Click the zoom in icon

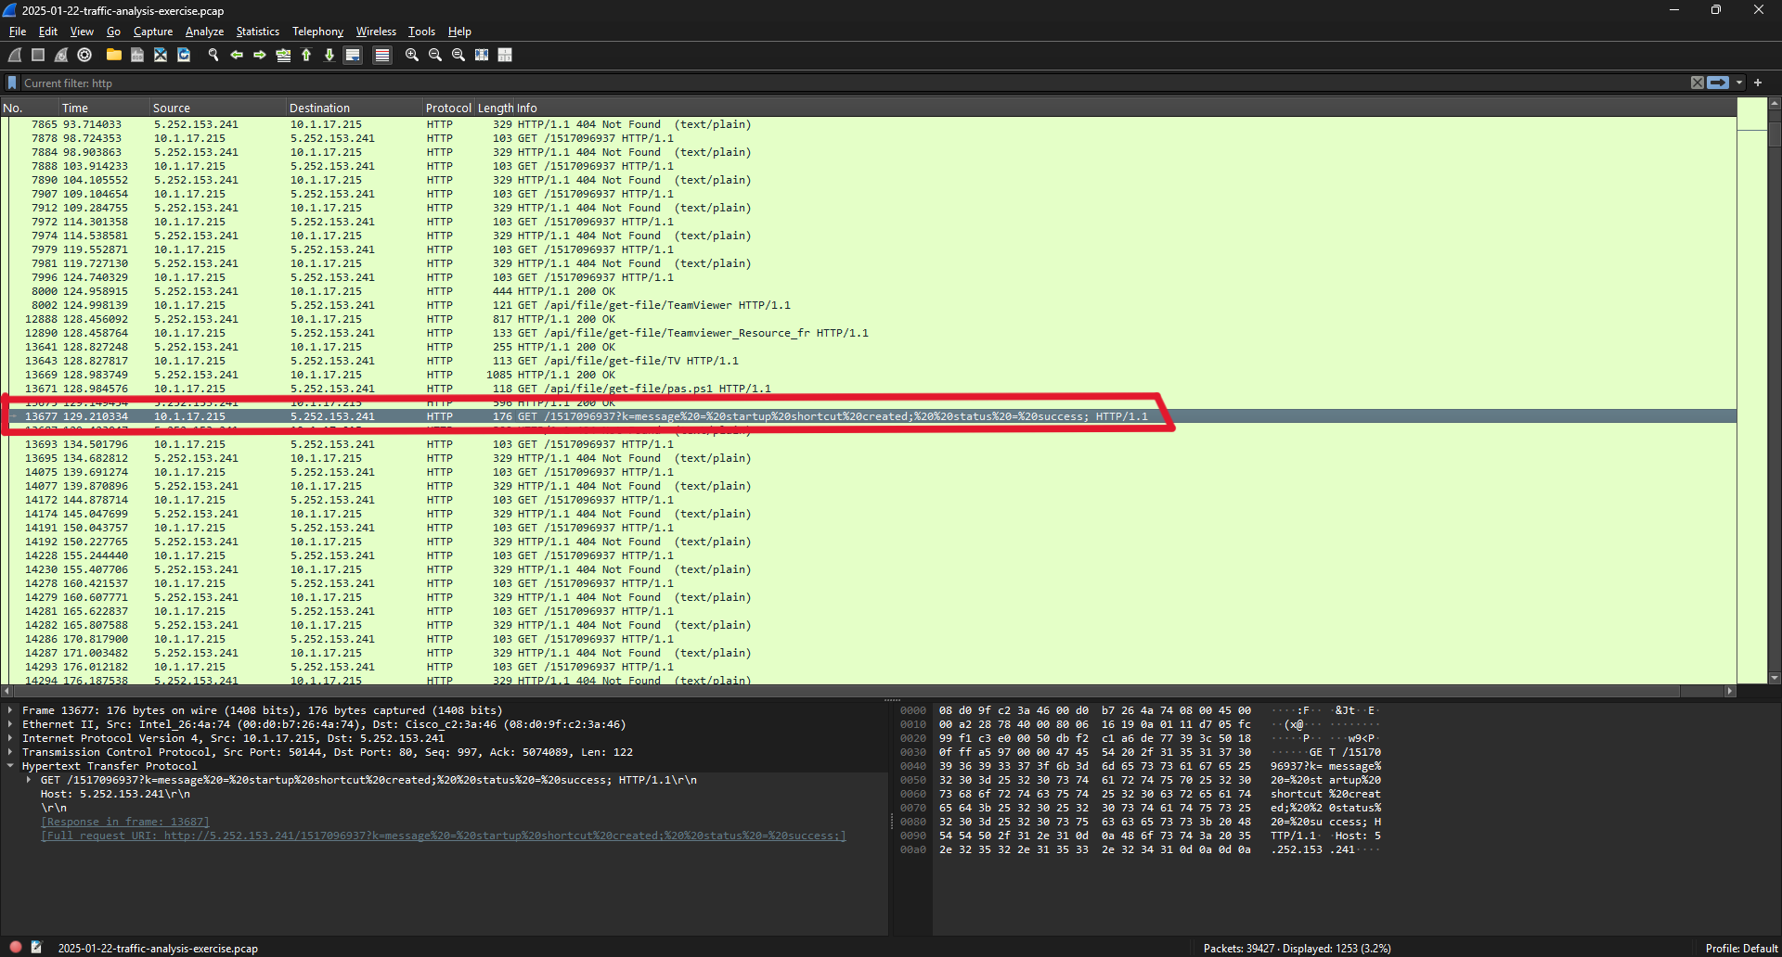[x=412, y=56]
